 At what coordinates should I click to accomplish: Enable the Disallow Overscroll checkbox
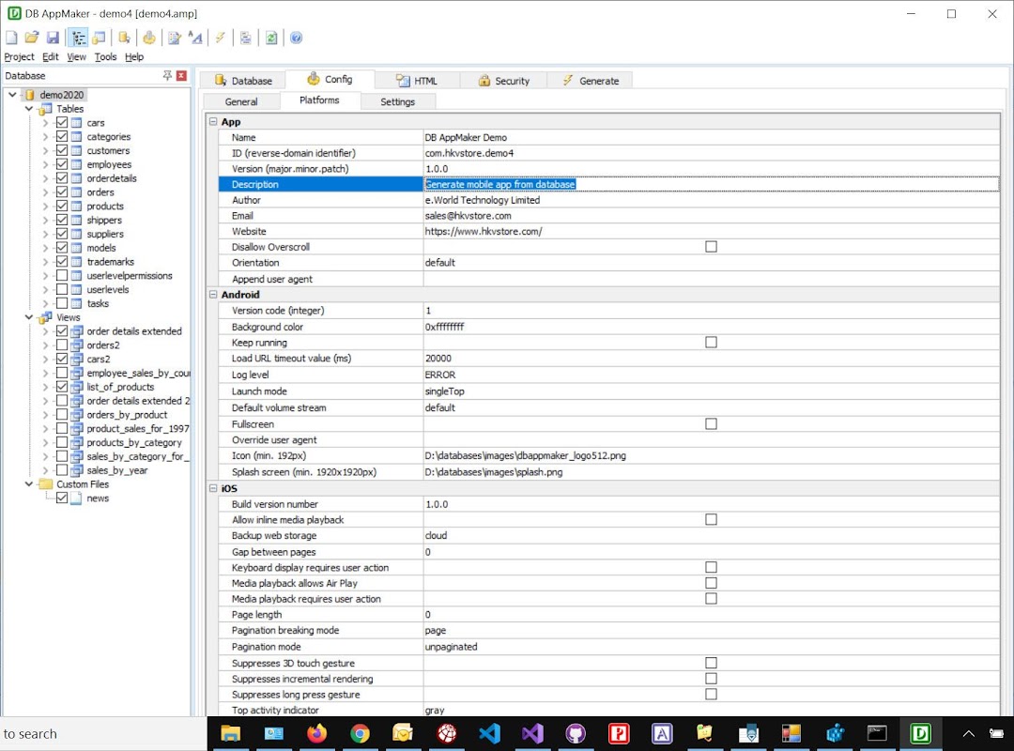coord(711,247)
